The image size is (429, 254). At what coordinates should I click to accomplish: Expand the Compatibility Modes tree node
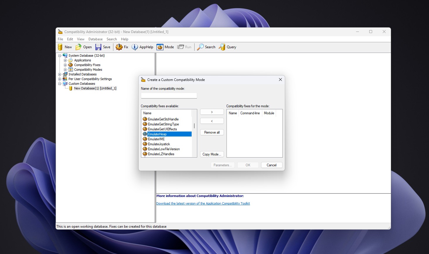point(65,70)
